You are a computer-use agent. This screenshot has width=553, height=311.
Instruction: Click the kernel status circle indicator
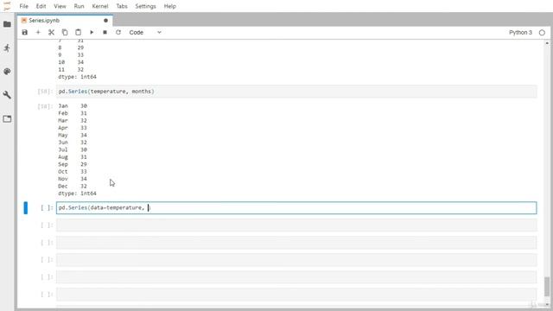coord(542,33)
